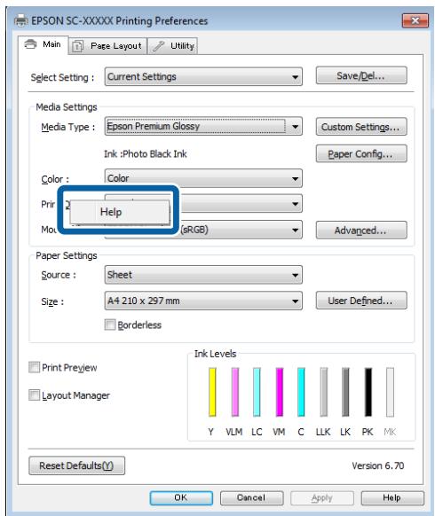
Task: Open the paper Size dropdown
Action: coord(203,301)
